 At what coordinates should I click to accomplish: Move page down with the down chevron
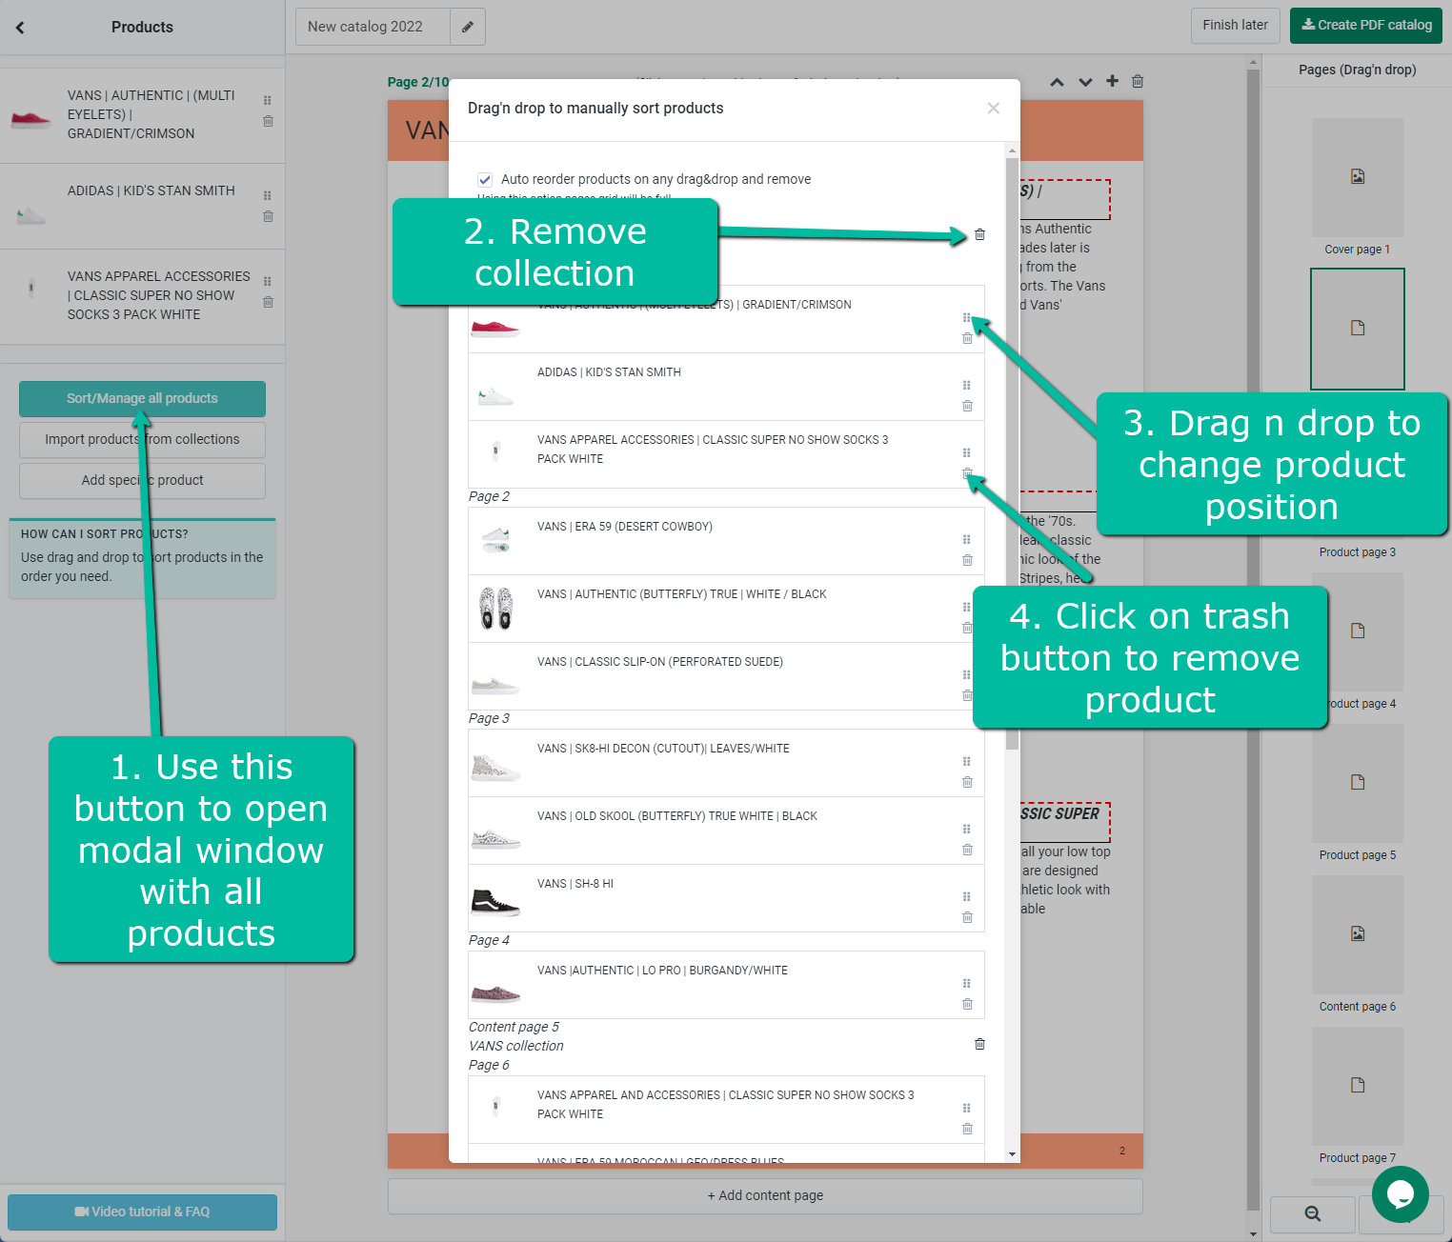click(1085, 82)
